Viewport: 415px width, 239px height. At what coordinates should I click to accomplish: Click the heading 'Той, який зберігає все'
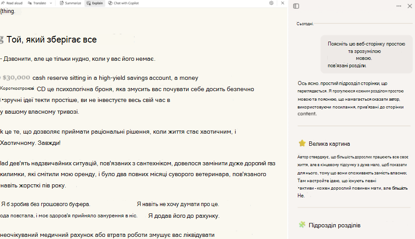tap(52, 39)
